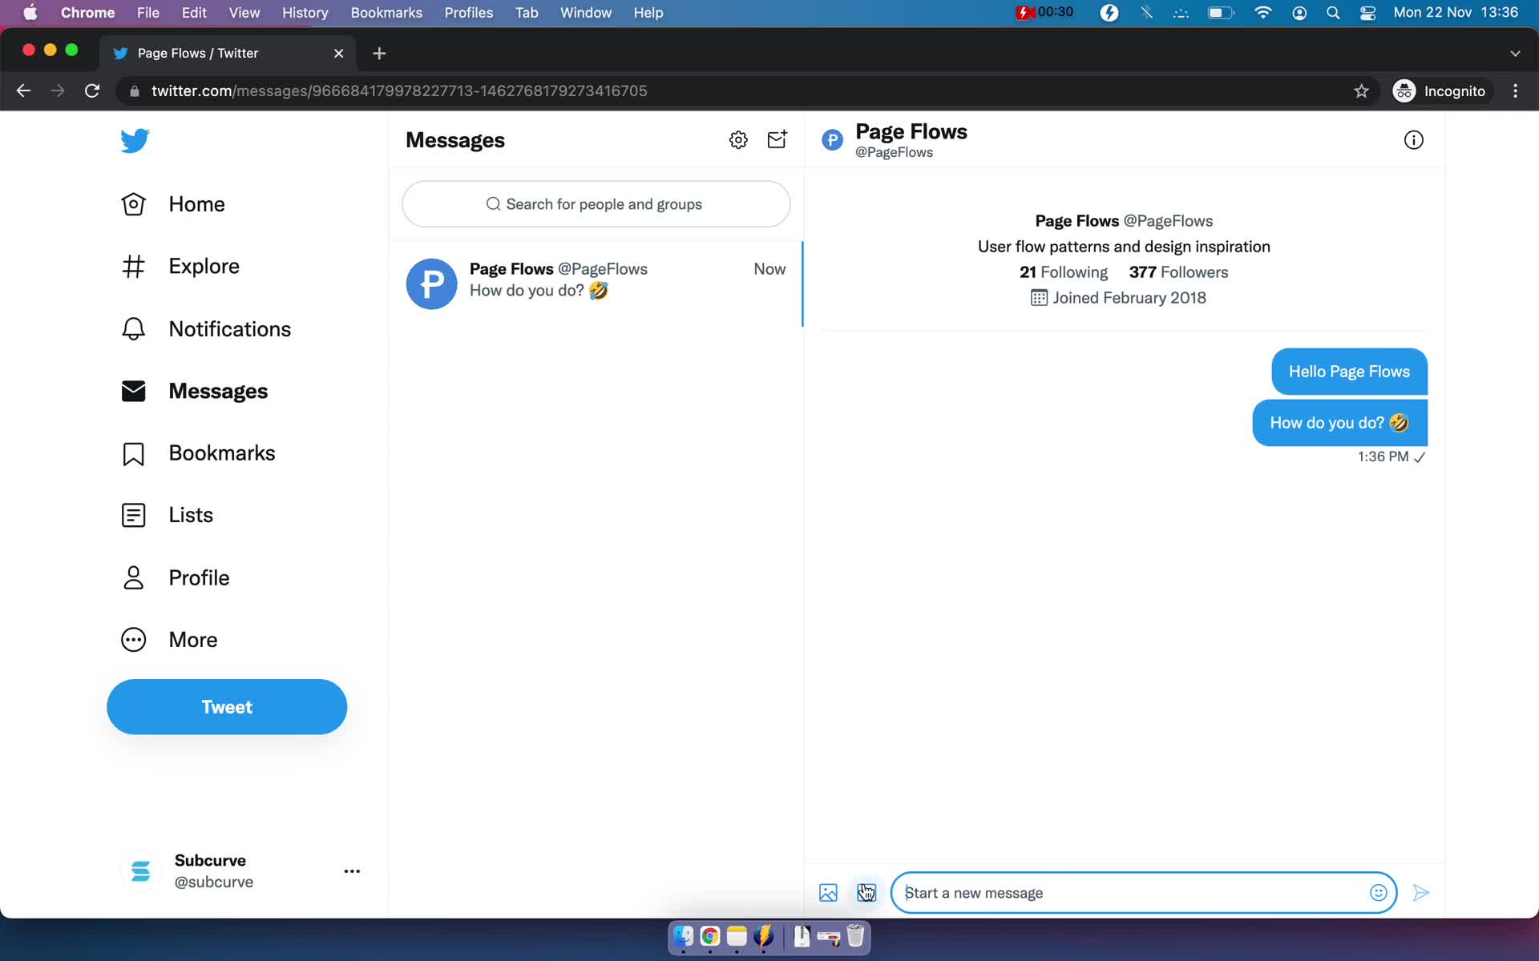Open the Edit menu in menu bar
1539x961 pixels.
pos(194,13)
